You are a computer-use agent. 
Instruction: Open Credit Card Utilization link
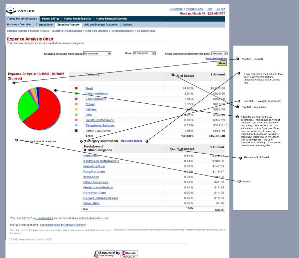pyautogui.click(x=96, y=31)
